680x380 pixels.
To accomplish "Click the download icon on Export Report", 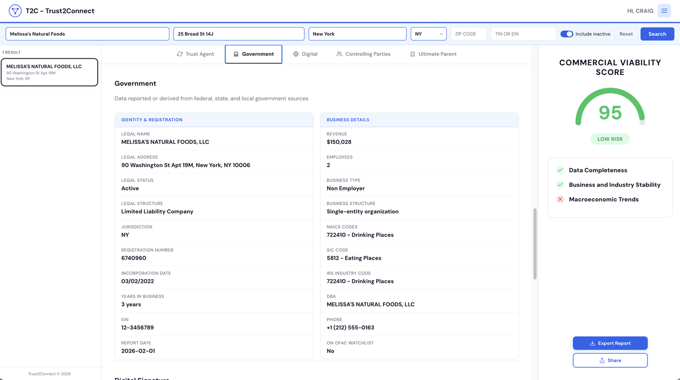I will [x=592, y=343].
